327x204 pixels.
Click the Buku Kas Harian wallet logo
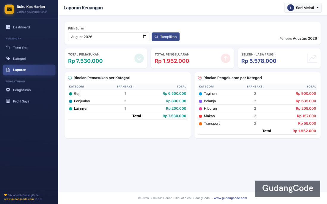pyautogui.click(x=9, y=9)
